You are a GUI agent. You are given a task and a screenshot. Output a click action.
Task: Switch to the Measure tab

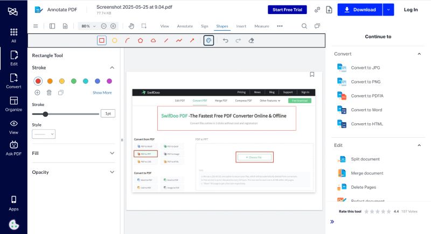(262, 26)
